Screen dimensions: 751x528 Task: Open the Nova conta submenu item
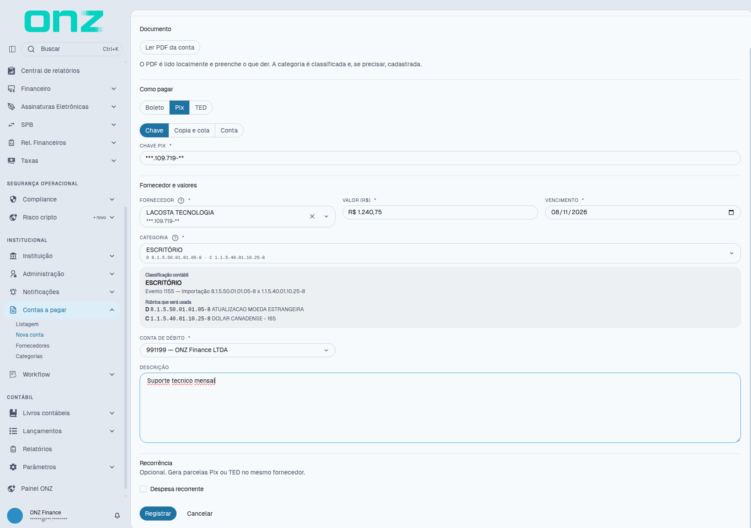click(x=30, y=335)
